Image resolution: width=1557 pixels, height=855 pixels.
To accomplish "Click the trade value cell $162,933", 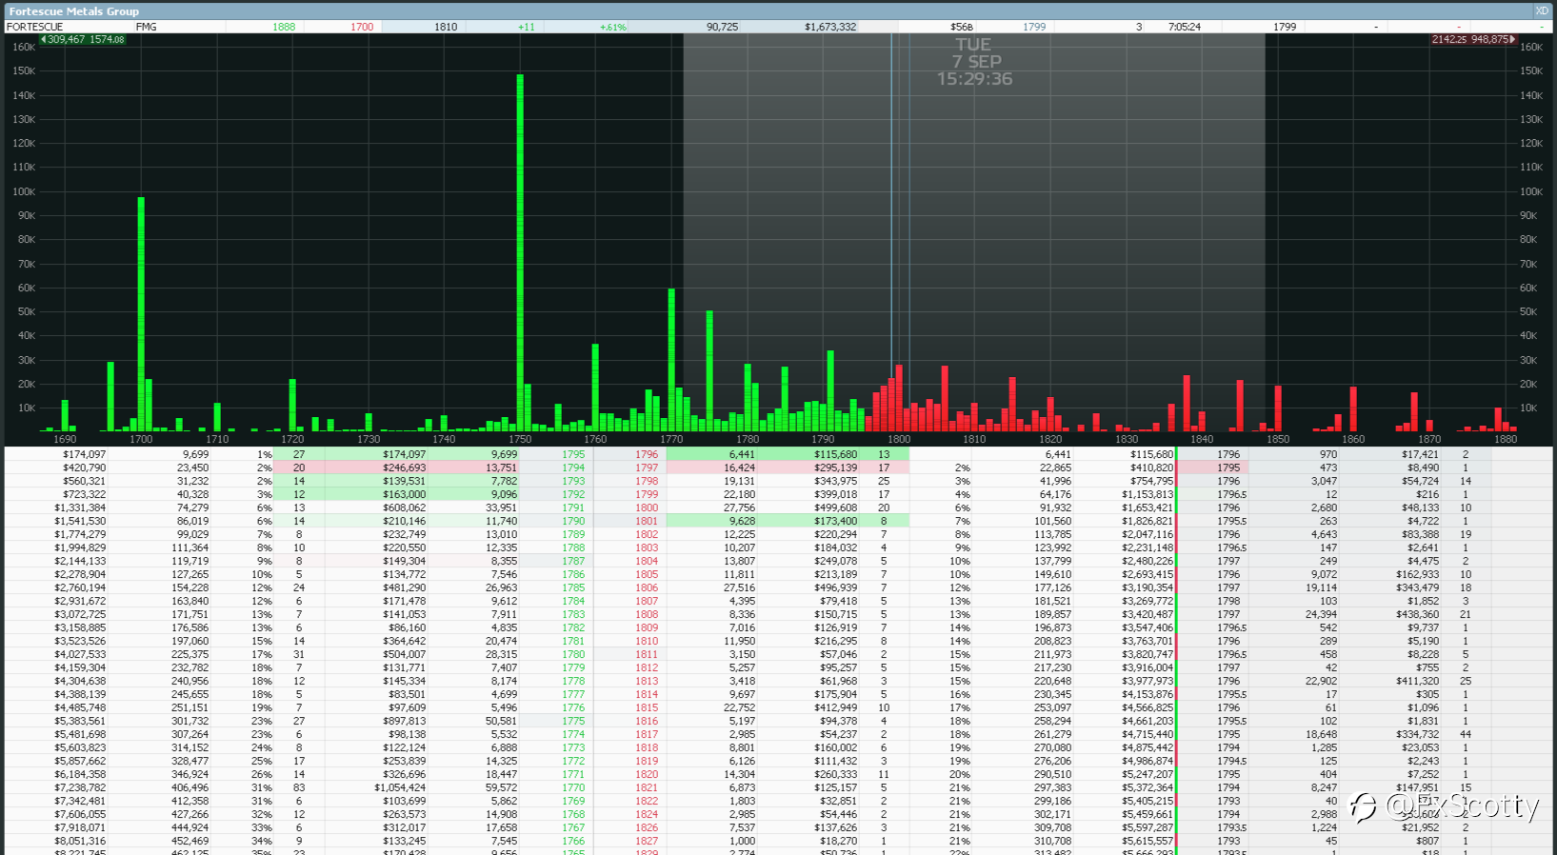I will point(1417,574).
